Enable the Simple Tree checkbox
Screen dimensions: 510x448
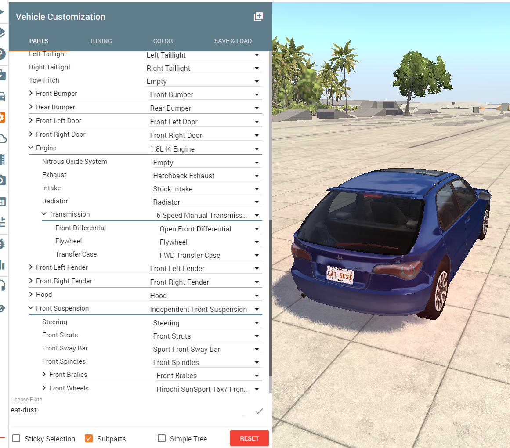(162, 438)
